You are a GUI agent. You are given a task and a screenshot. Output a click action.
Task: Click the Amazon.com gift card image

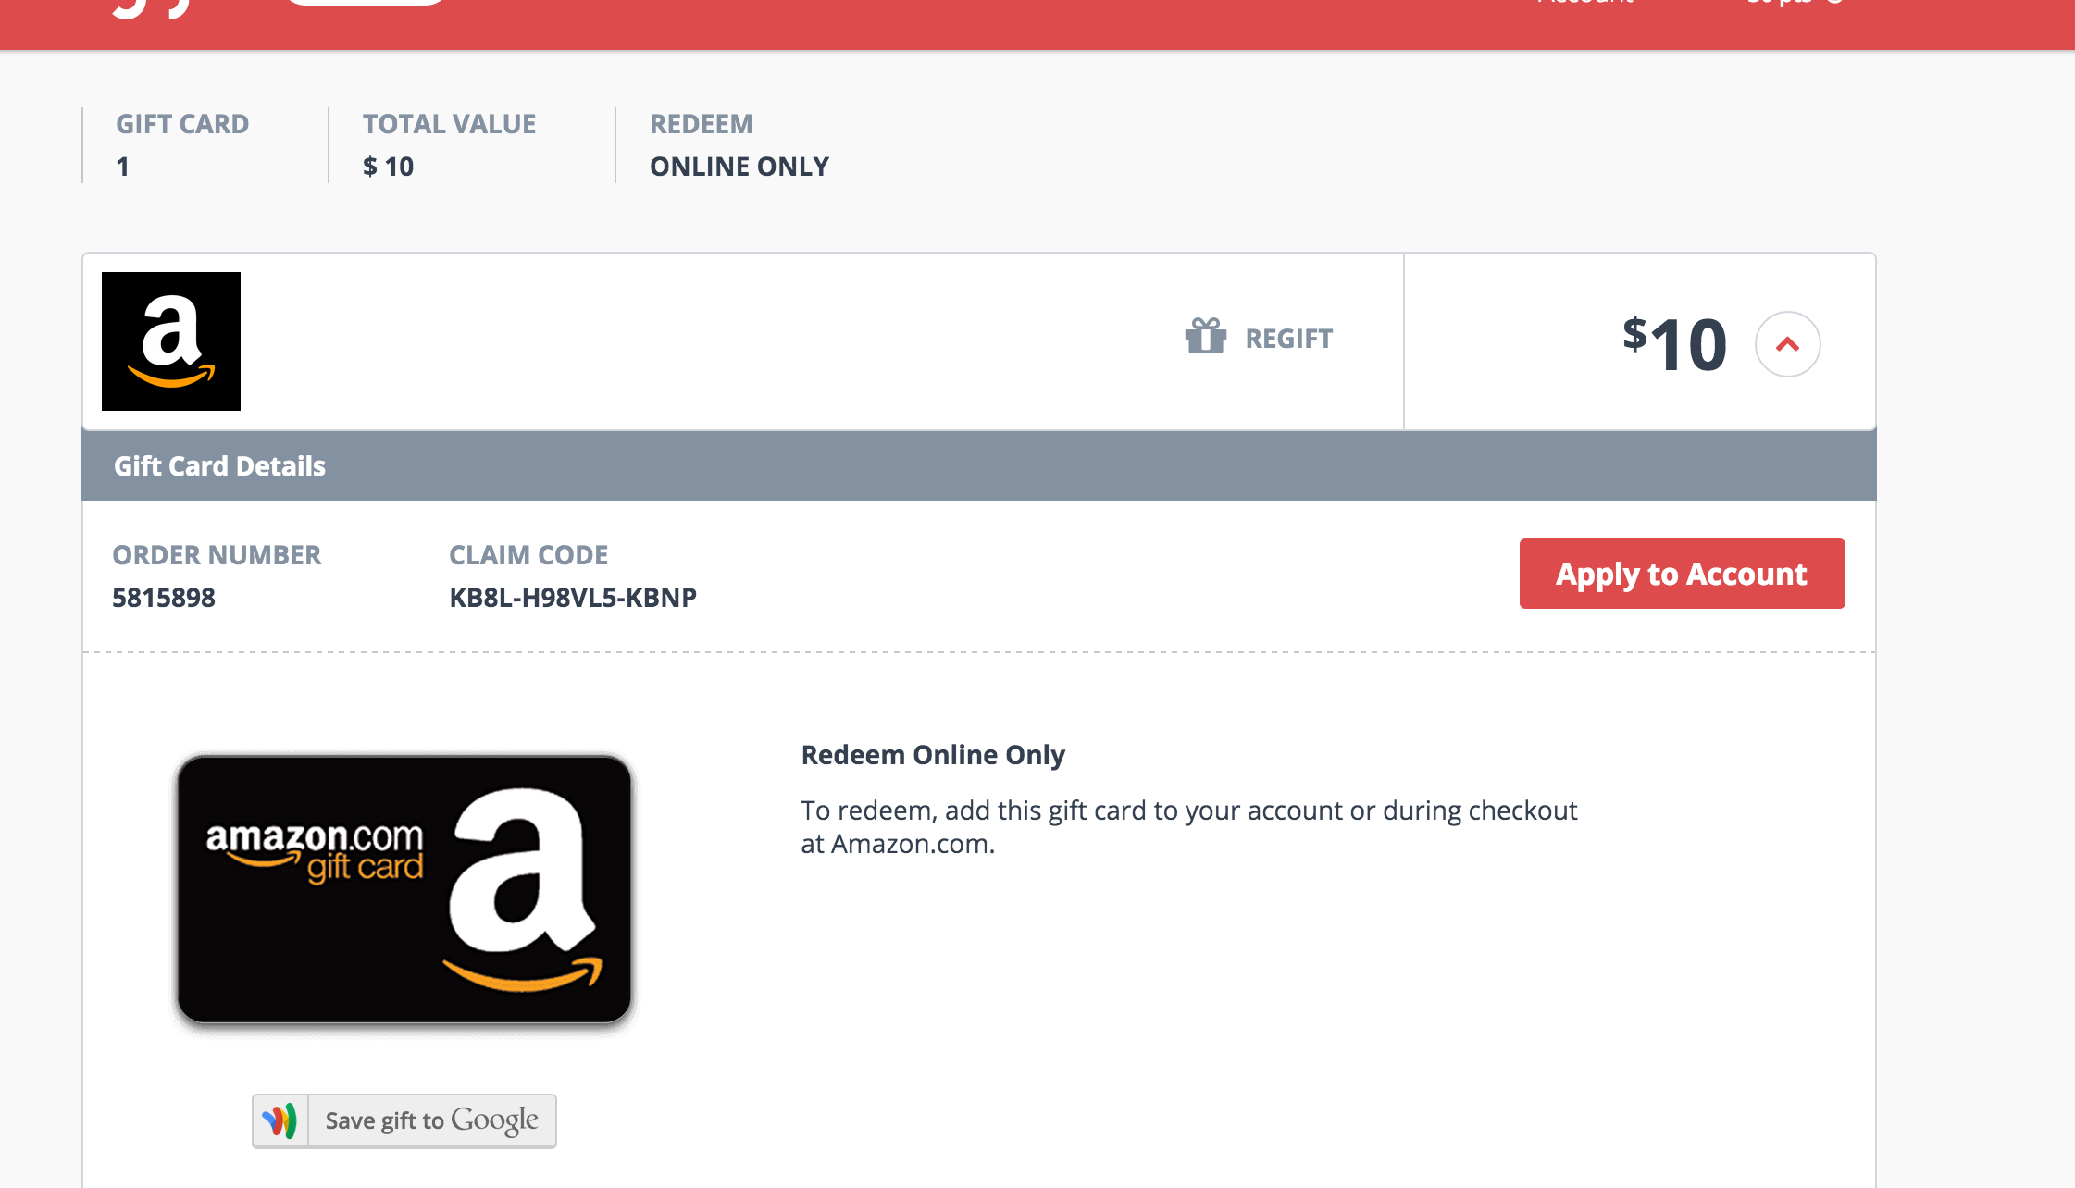(404, 889)
